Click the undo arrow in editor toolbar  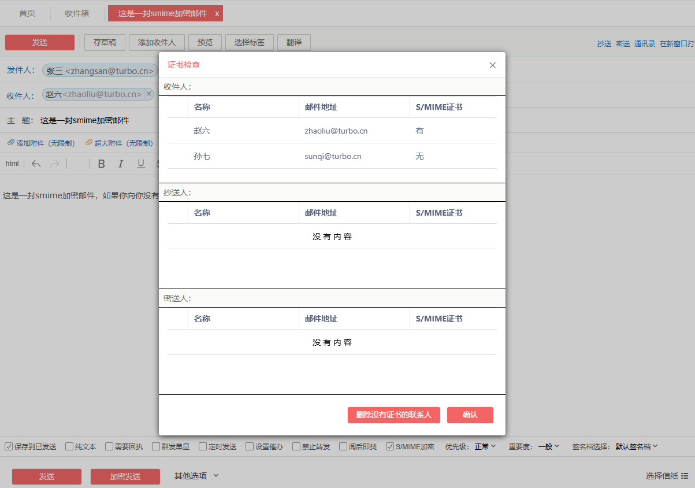(36, 164)
